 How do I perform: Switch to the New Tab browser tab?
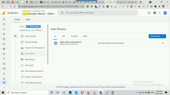point(131,2)
